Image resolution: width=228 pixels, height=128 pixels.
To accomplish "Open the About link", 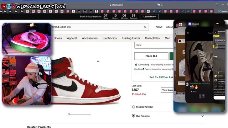I will tap(169, 27).
